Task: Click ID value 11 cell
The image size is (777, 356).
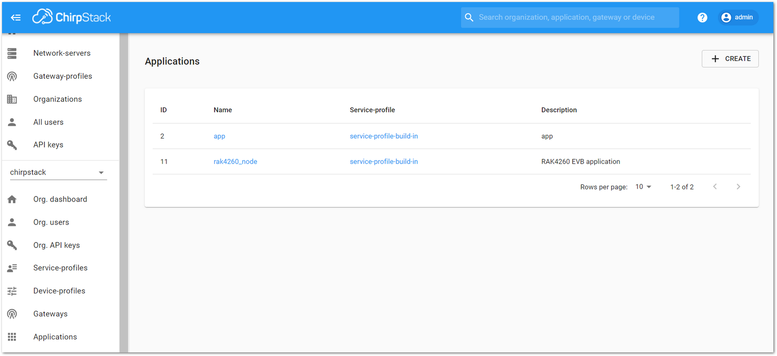Action: coord(164,162)
